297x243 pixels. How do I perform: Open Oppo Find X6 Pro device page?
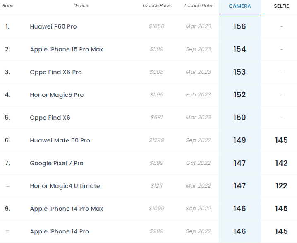[56, 72]
